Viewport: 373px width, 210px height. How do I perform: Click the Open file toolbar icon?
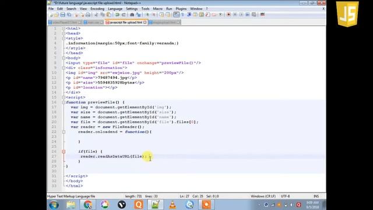[x=57, y=15]
